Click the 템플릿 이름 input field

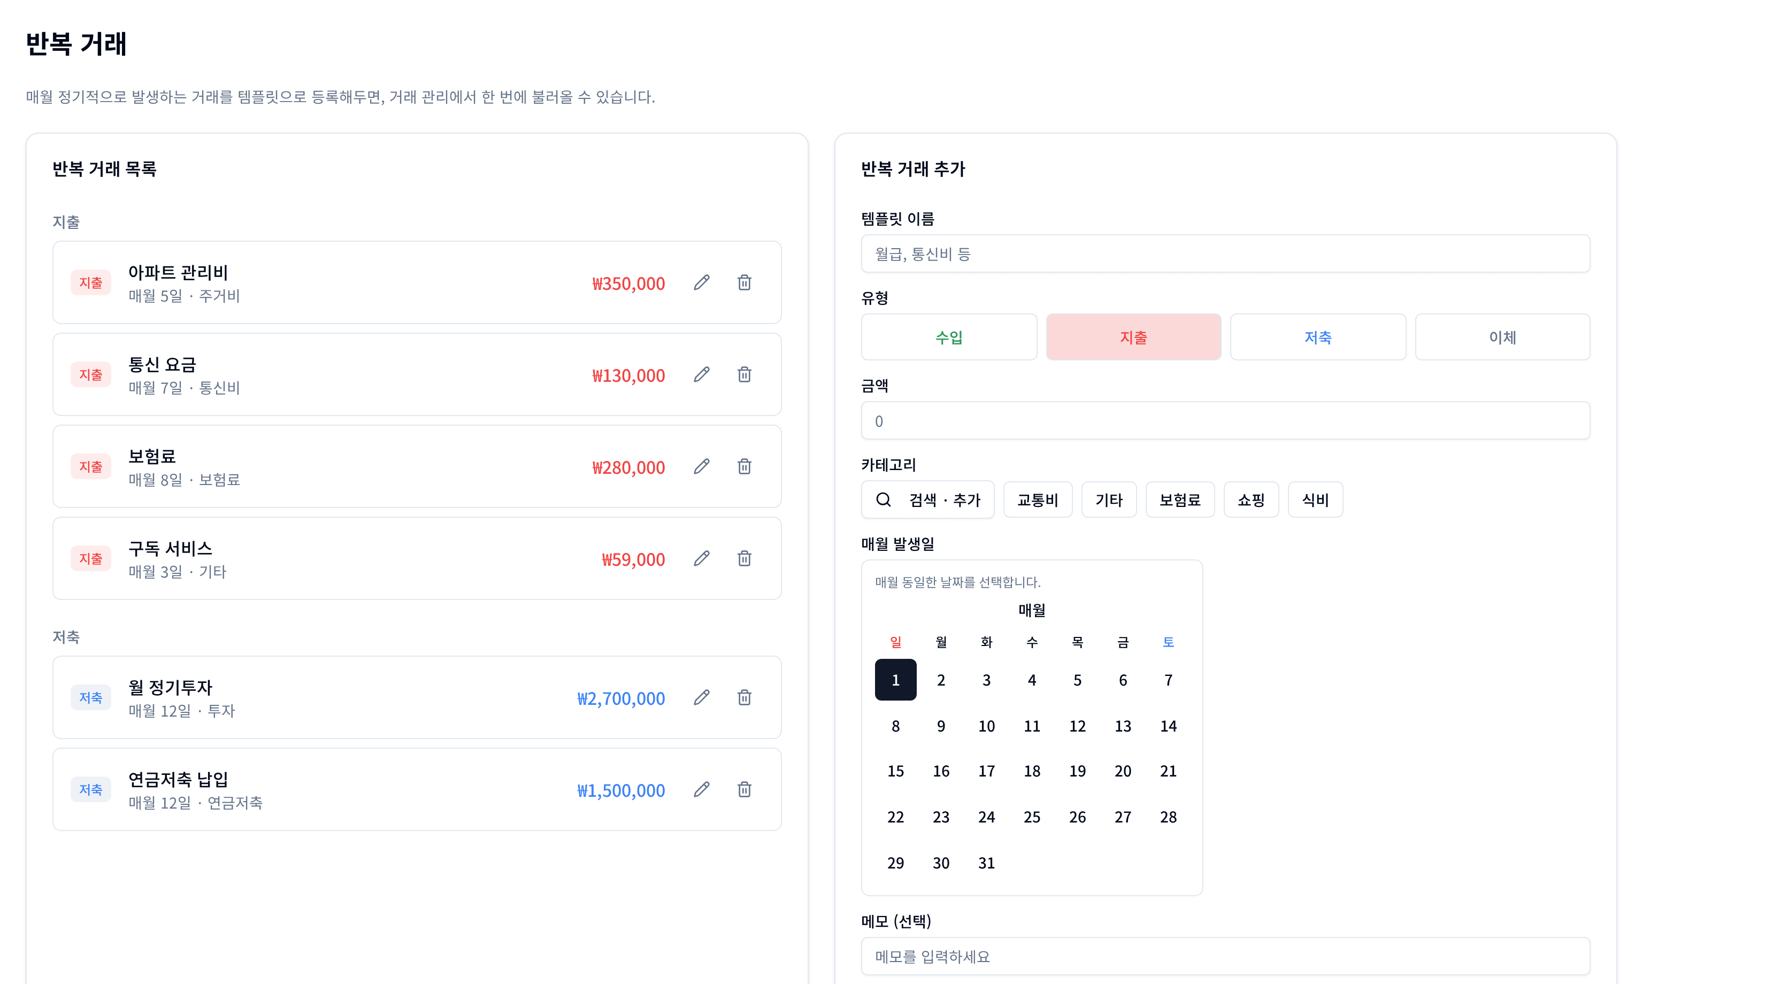(1225, 253)
